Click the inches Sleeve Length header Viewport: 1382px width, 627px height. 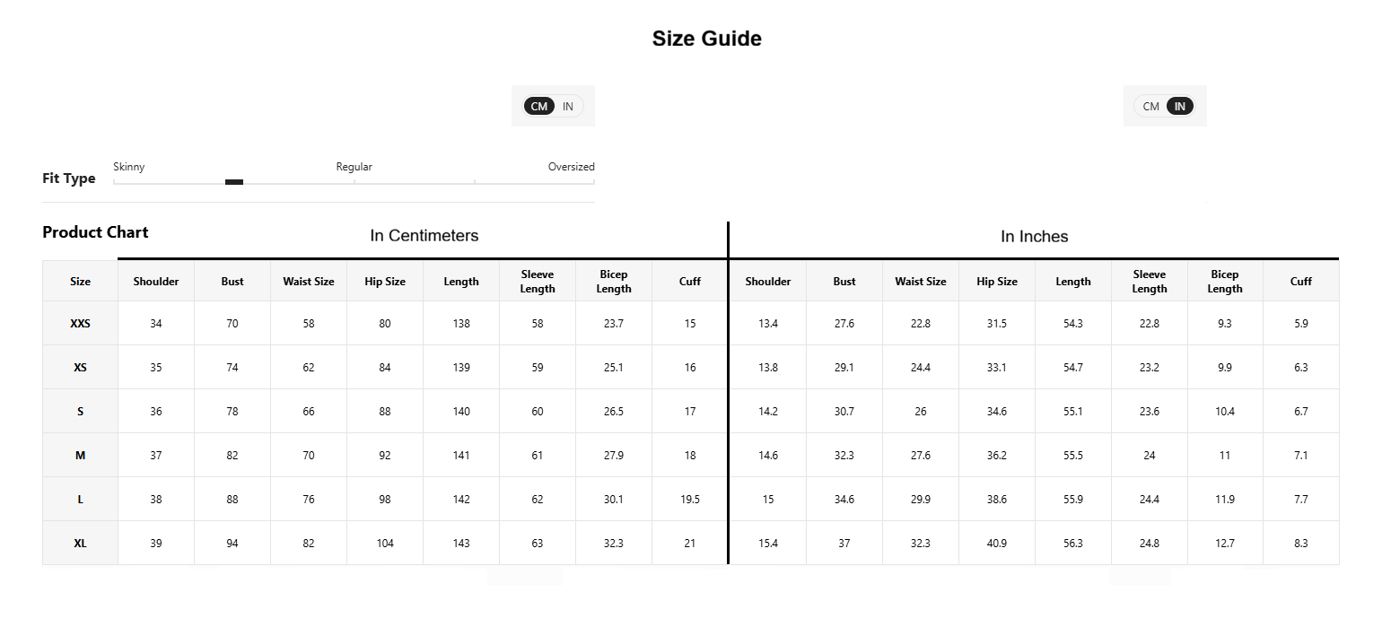pos(1150,281)
